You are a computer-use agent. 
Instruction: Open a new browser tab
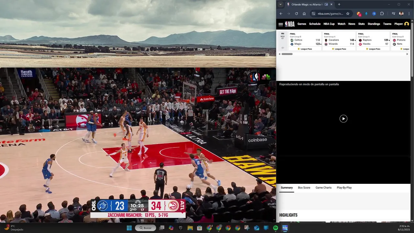coord(339,5)
